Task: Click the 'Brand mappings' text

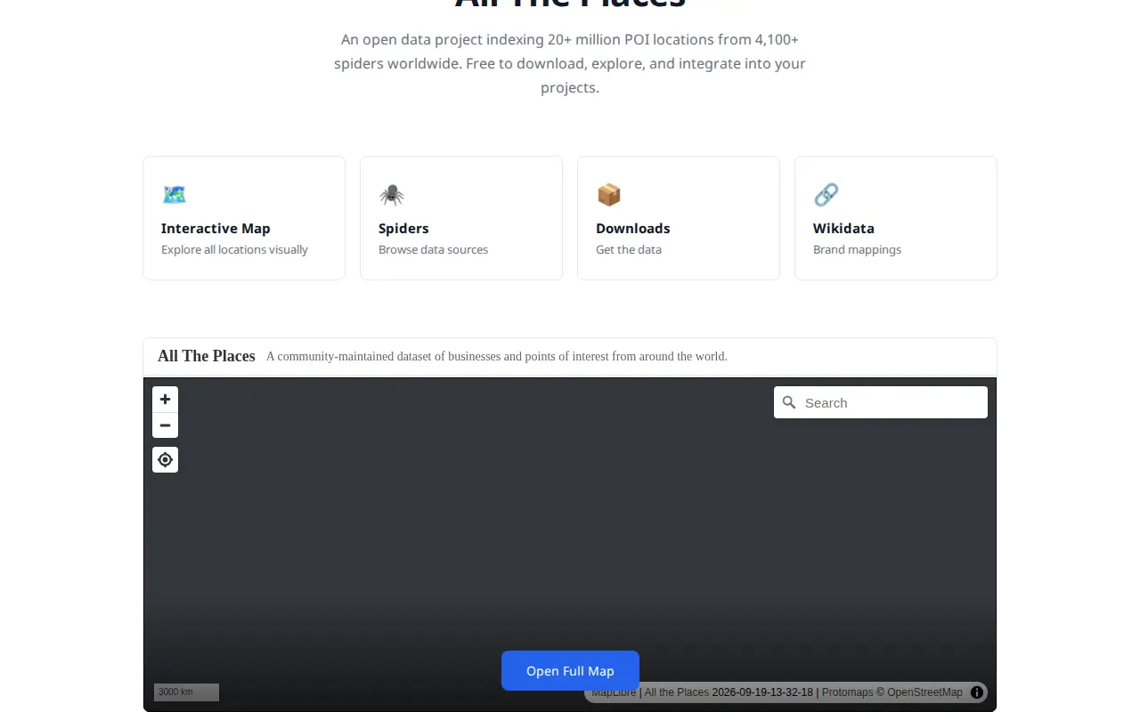Action: pyautogui.click(x=857, y=250)
